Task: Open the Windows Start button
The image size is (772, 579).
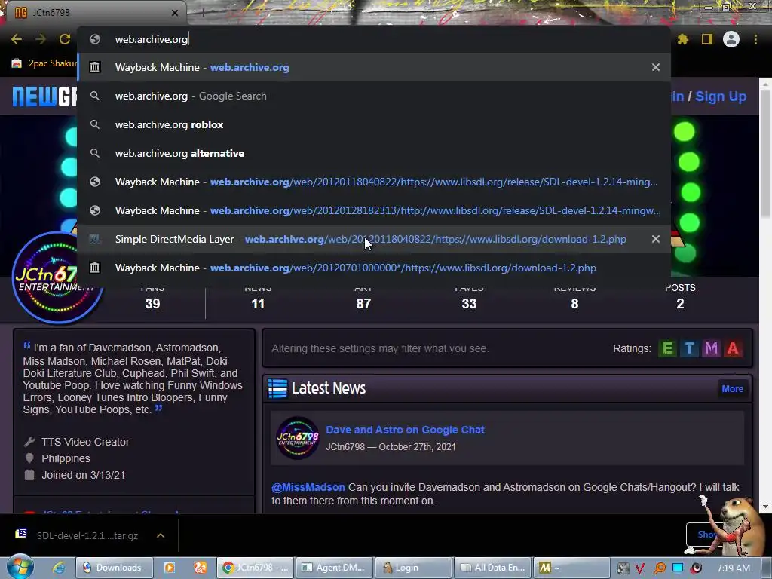Action: pos(20,567)
